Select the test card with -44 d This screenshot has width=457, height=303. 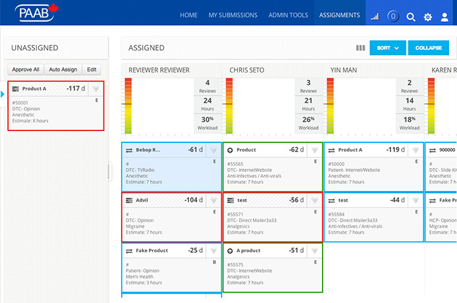(x=373, y=217)
